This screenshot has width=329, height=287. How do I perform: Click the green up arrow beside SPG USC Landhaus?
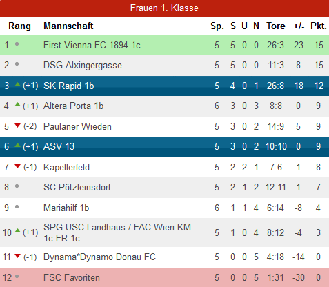pyautogui.click(x=17, y=231)
